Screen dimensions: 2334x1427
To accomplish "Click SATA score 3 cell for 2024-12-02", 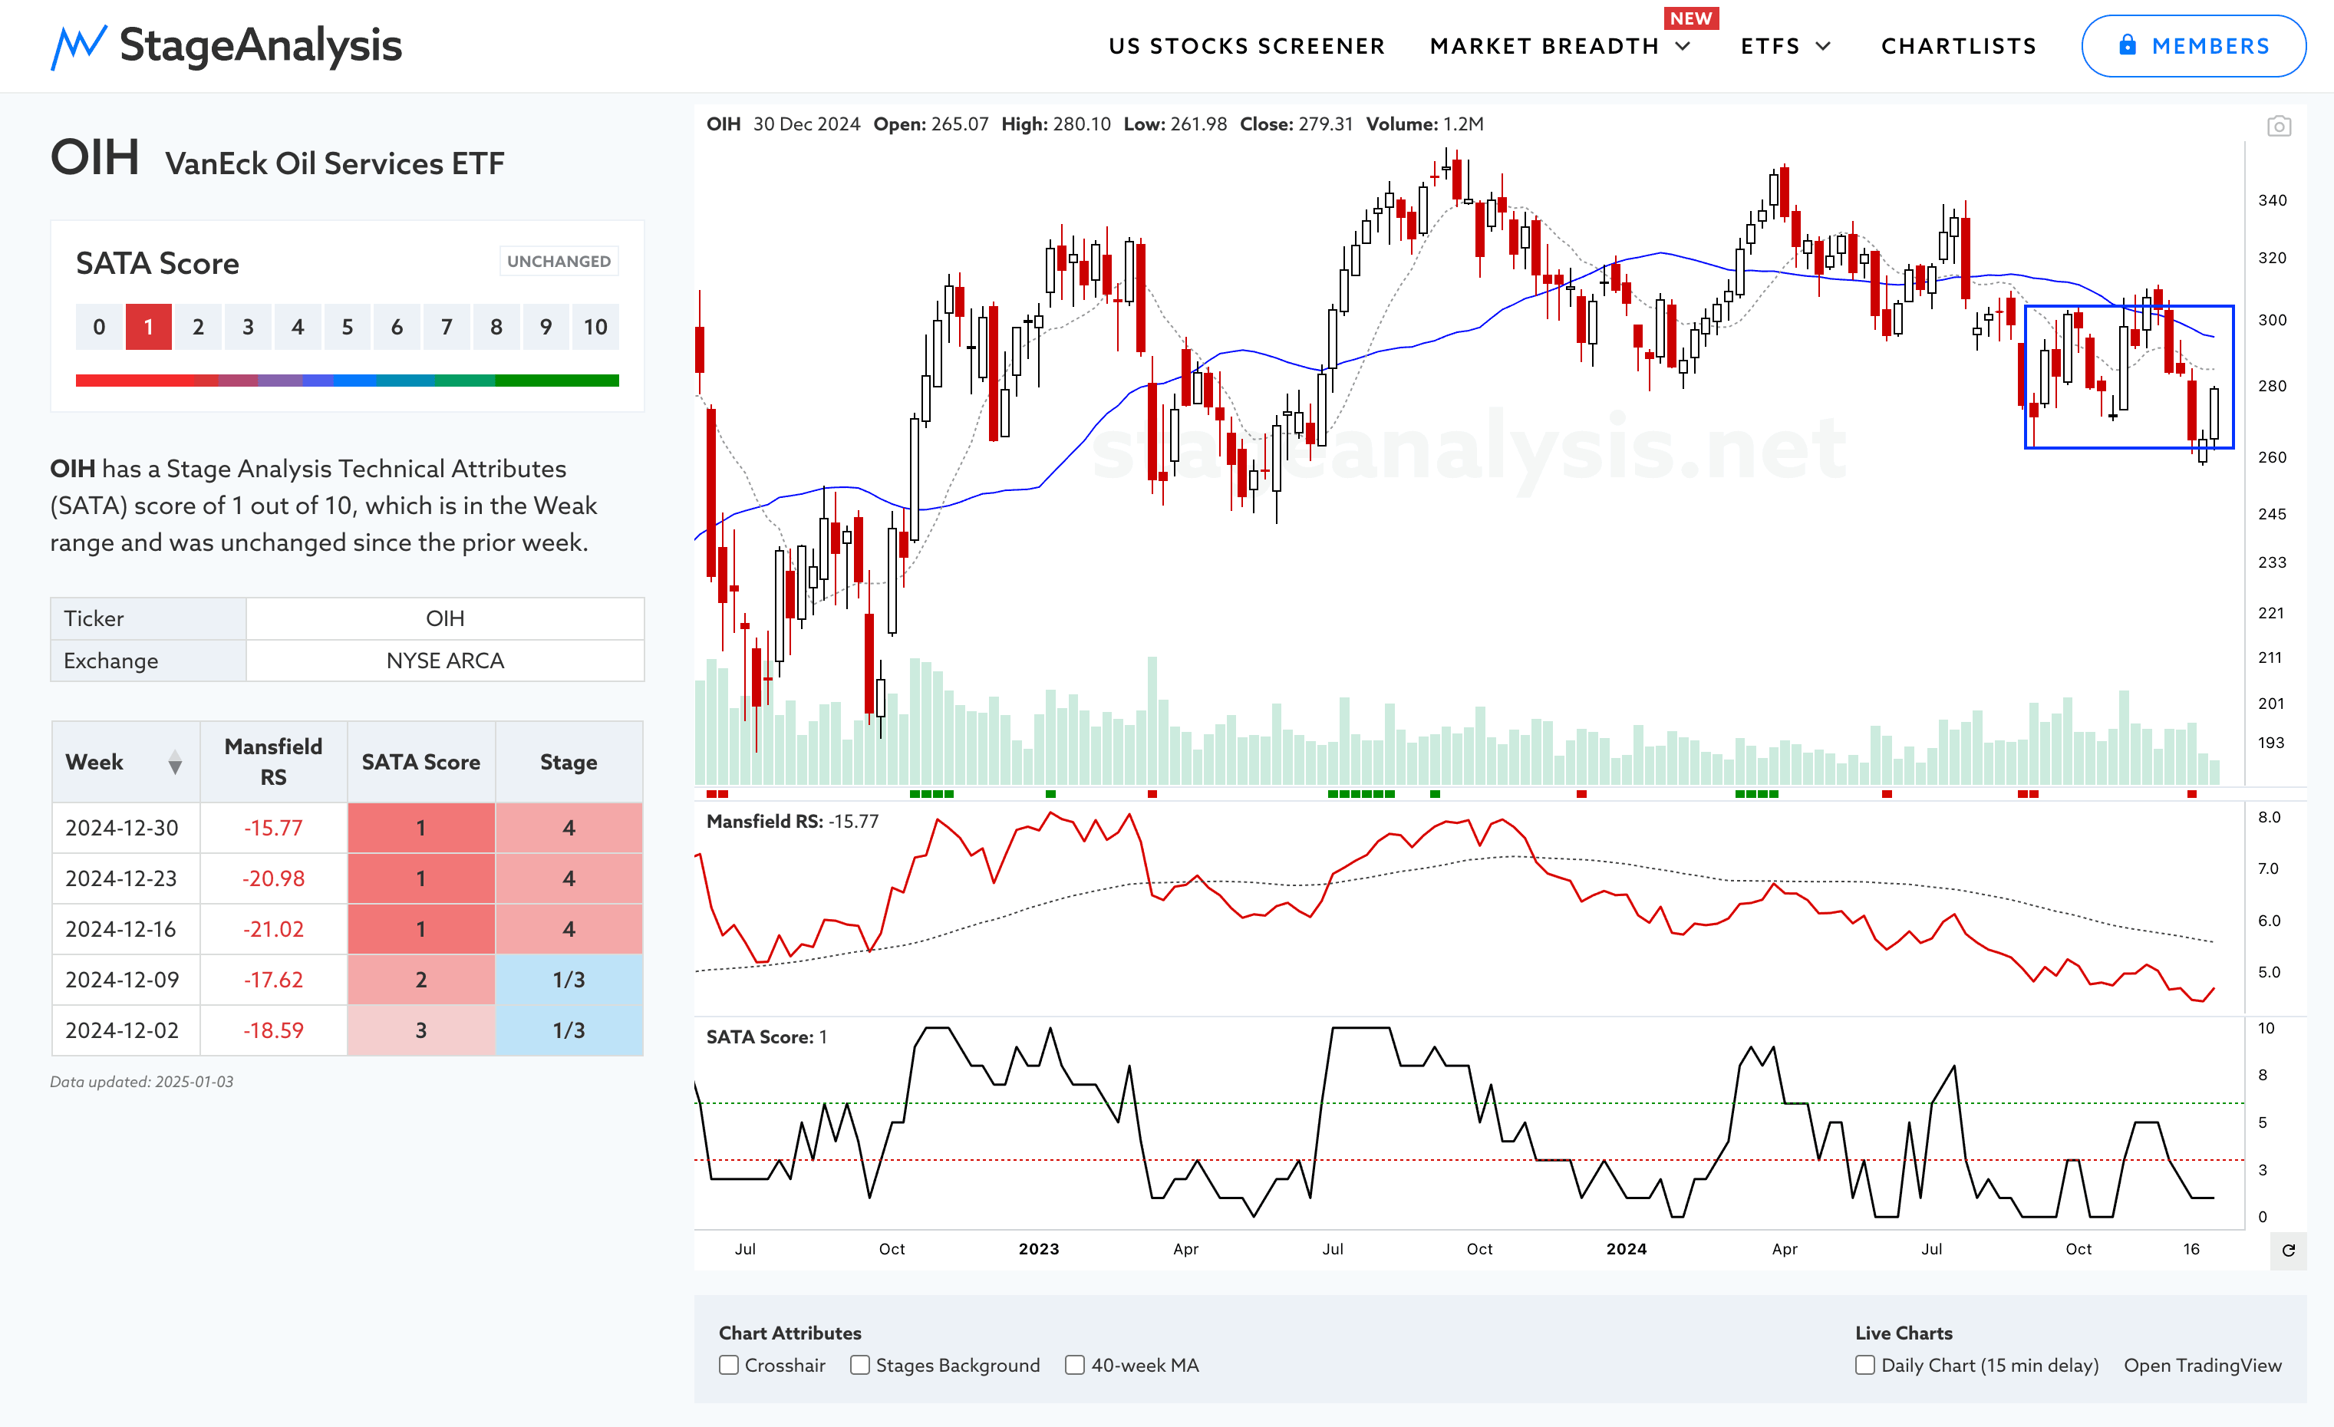I will click(x=421, y=1030).
